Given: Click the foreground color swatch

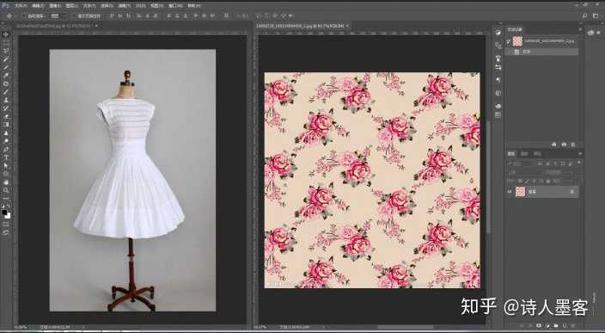Looking at the screenshot, I should click(4, 212).
